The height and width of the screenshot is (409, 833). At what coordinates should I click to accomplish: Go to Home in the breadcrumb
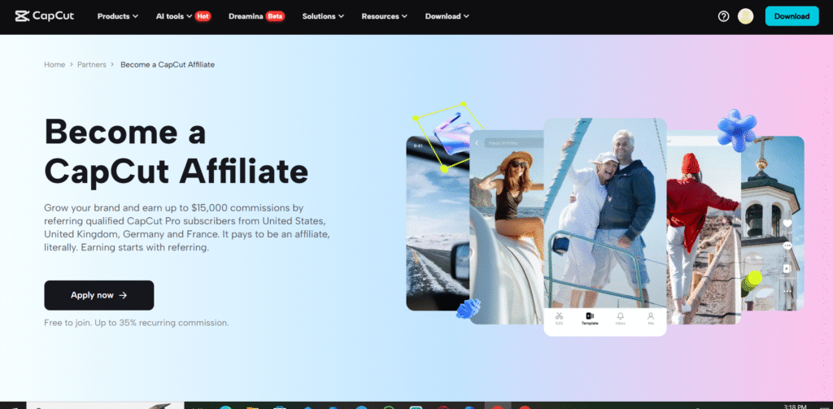pos(55,65)
